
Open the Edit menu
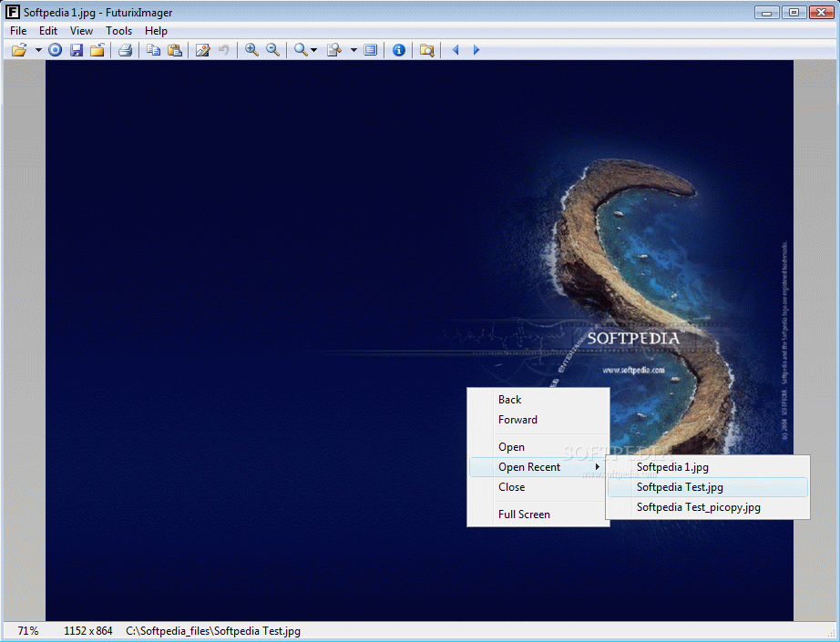point(48,31)
